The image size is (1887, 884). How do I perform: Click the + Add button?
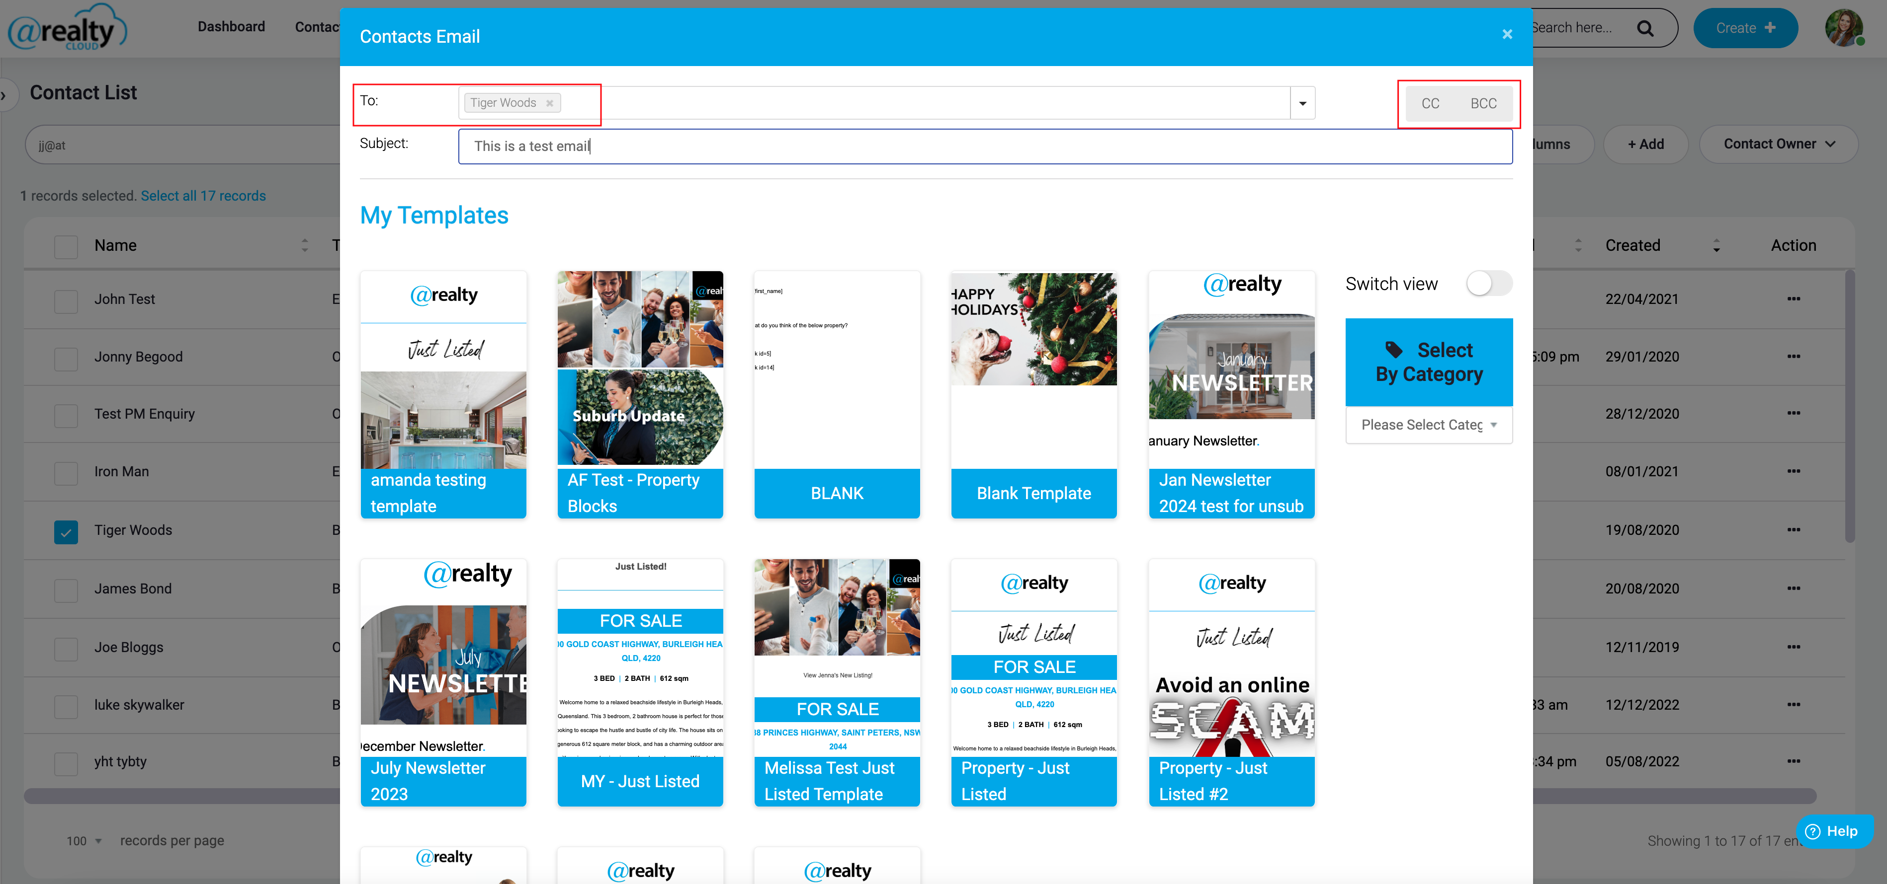[1646, 144]
